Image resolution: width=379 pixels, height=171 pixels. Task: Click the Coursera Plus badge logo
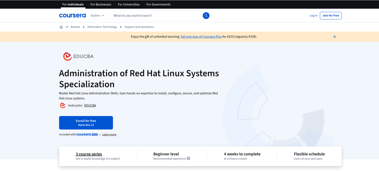tap(87, 135)
